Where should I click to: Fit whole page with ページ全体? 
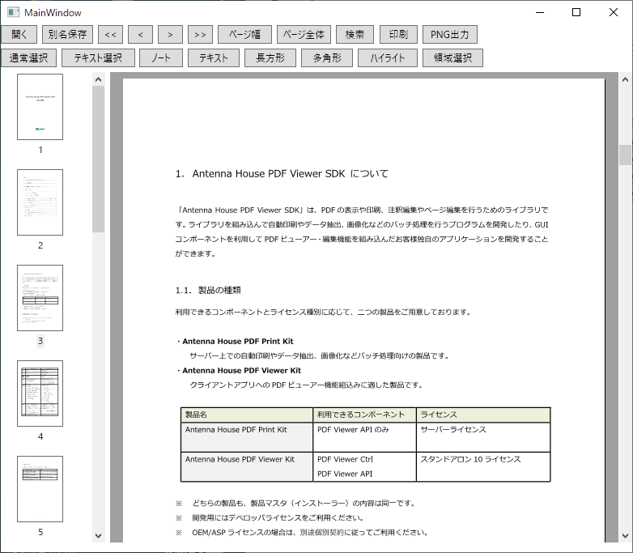pyautogui.click(x=304, y=34)
